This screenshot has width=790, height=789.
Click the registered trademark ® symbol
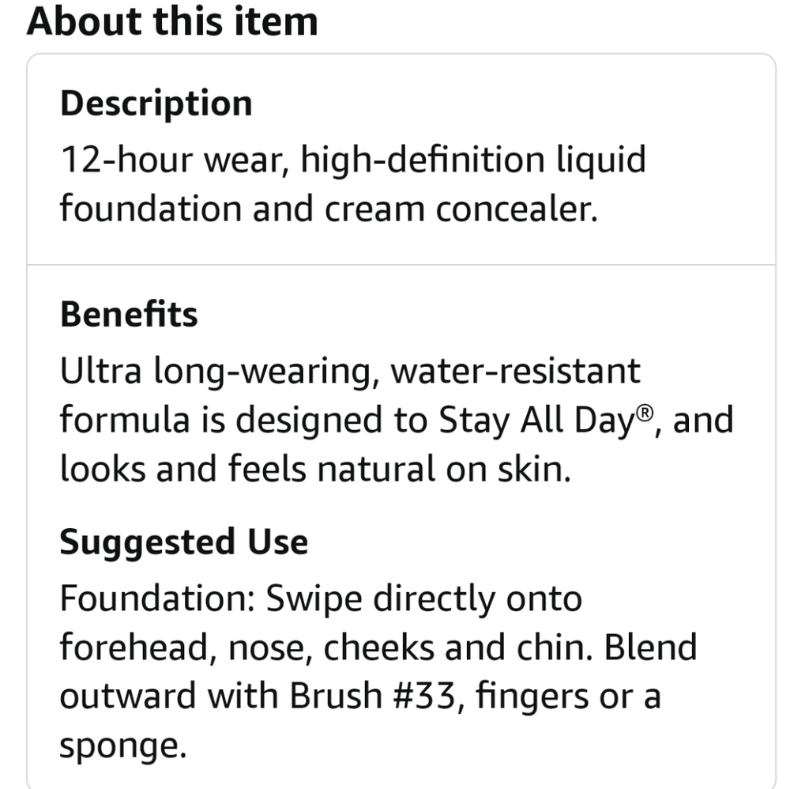[644, 413]
